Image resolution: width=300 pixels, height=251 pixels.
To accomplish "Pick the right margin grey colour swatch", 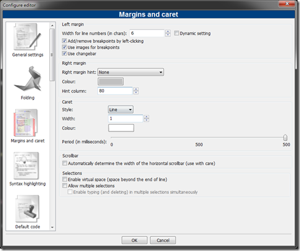I will [x=111, y=82].
